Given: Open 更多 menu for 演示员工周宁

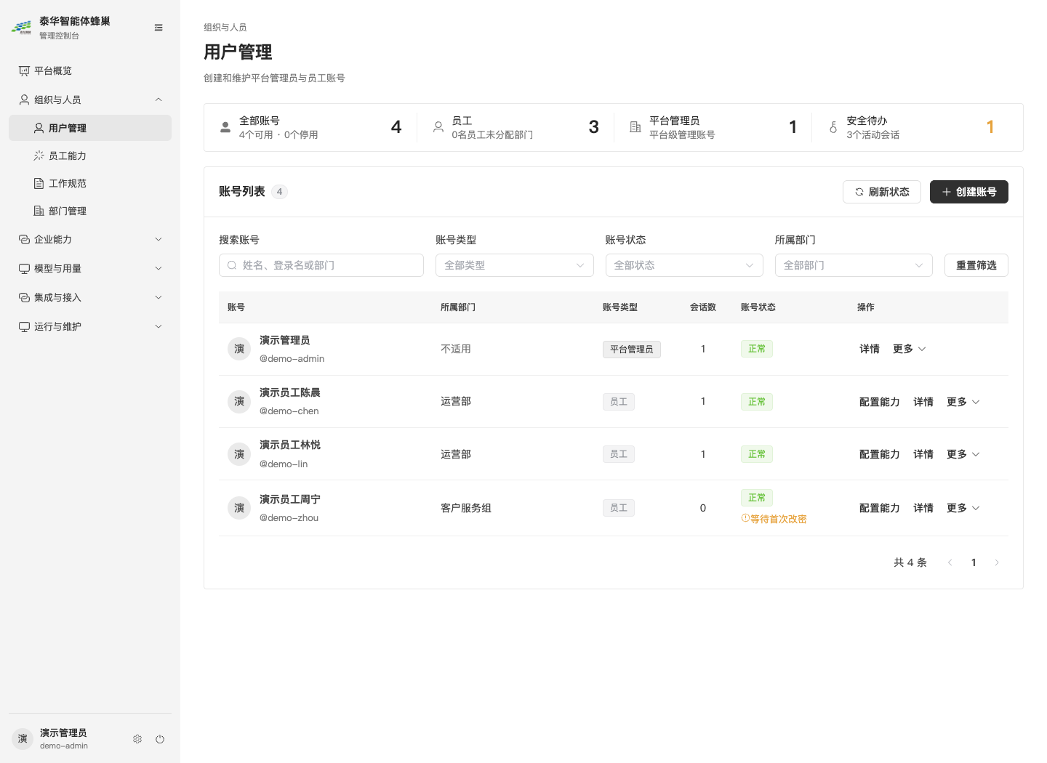Looking at the screenshot, I should (x=963, y=508).
